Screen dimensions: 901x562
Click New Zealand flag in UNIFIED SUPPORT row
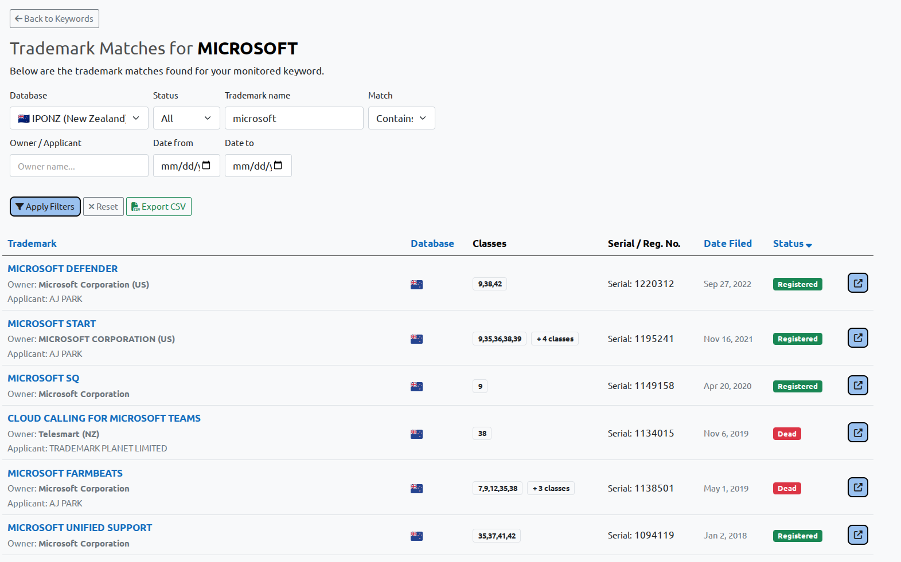click(416, 536)
